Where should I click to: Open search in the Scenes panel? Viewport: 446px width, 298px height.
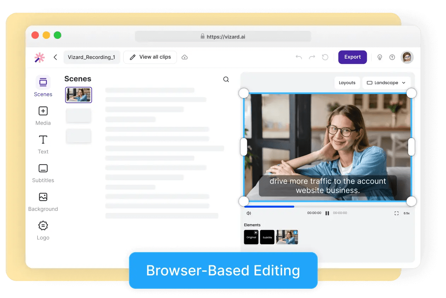click(x=226, y=79)
